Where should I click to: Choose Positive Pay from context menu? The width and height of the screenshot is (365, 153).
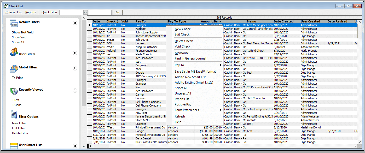coord(183,104)
